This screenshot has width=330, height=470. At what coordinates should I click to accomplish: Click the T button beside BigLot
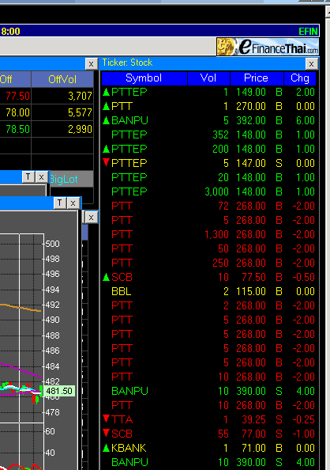click(28, 177)
